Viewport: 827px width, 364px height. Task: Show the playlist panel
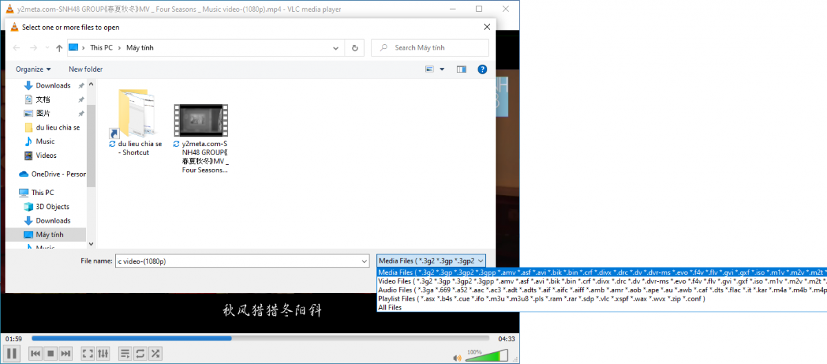click(x=125, y=354)
